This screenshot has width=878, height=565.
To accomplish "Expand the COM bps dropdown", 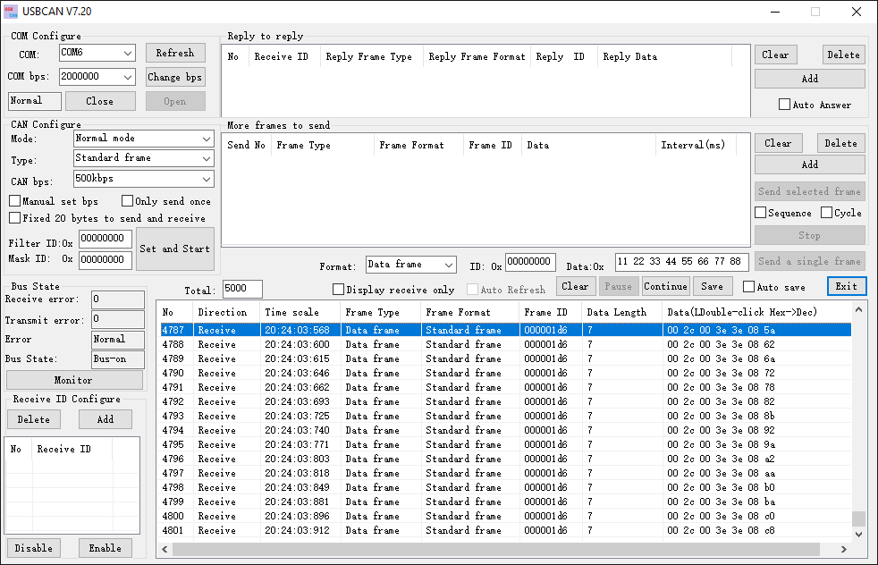I will (x=97, y=77).
